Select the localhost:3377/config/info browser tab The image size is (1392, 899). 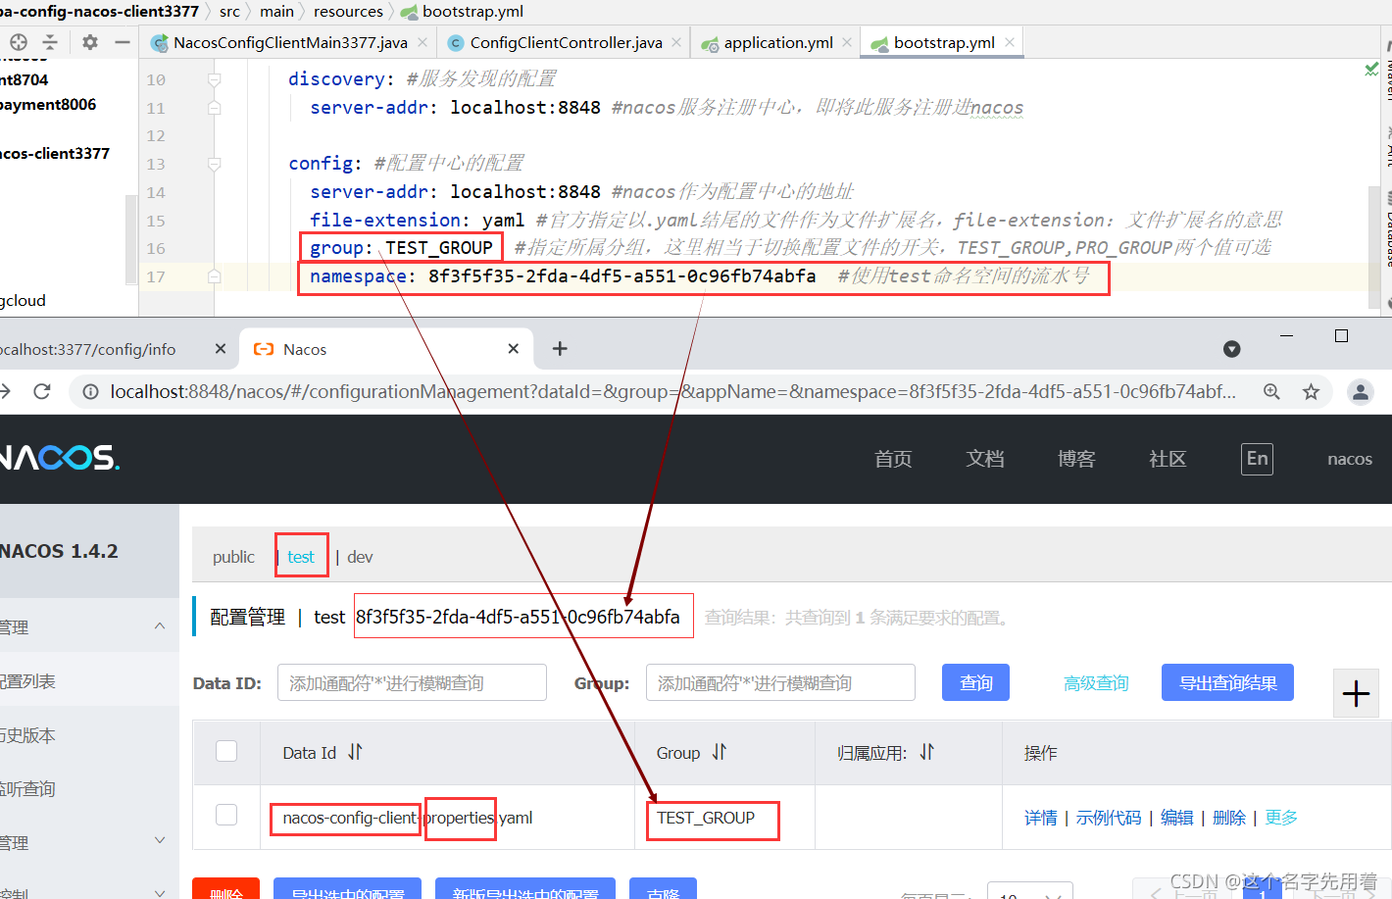88,349
